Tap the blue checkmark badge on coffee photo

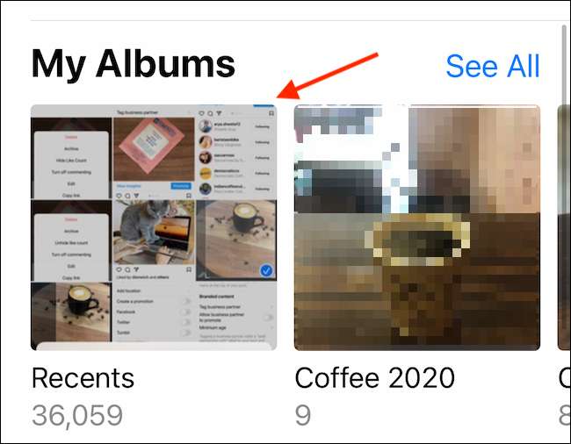(x=266, y=271)
